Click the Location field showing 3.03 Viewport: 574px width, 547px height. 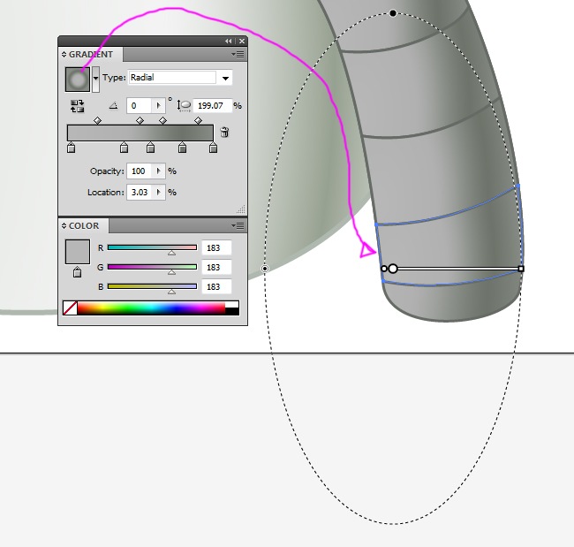click(x=139, y=193)
